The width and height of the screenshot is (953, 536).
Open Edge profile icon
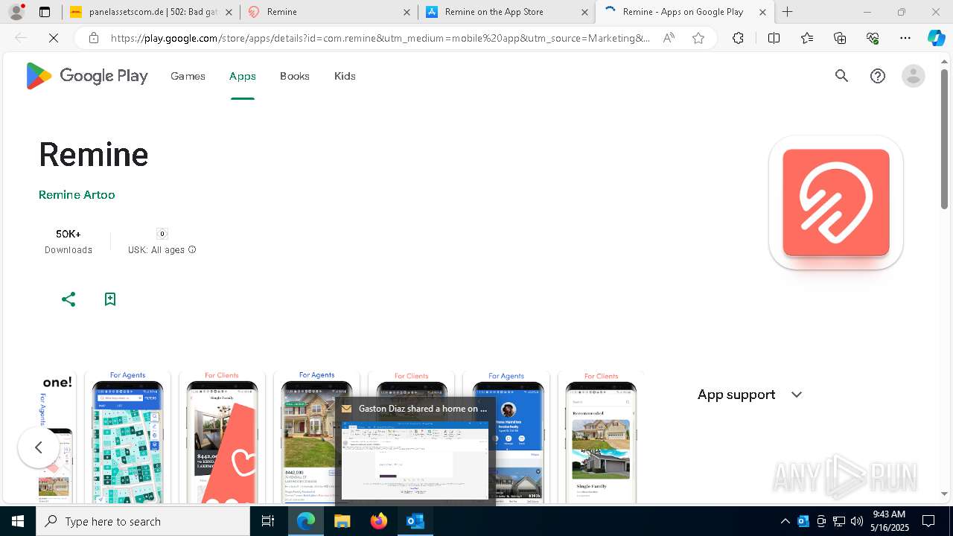point(16,12)
